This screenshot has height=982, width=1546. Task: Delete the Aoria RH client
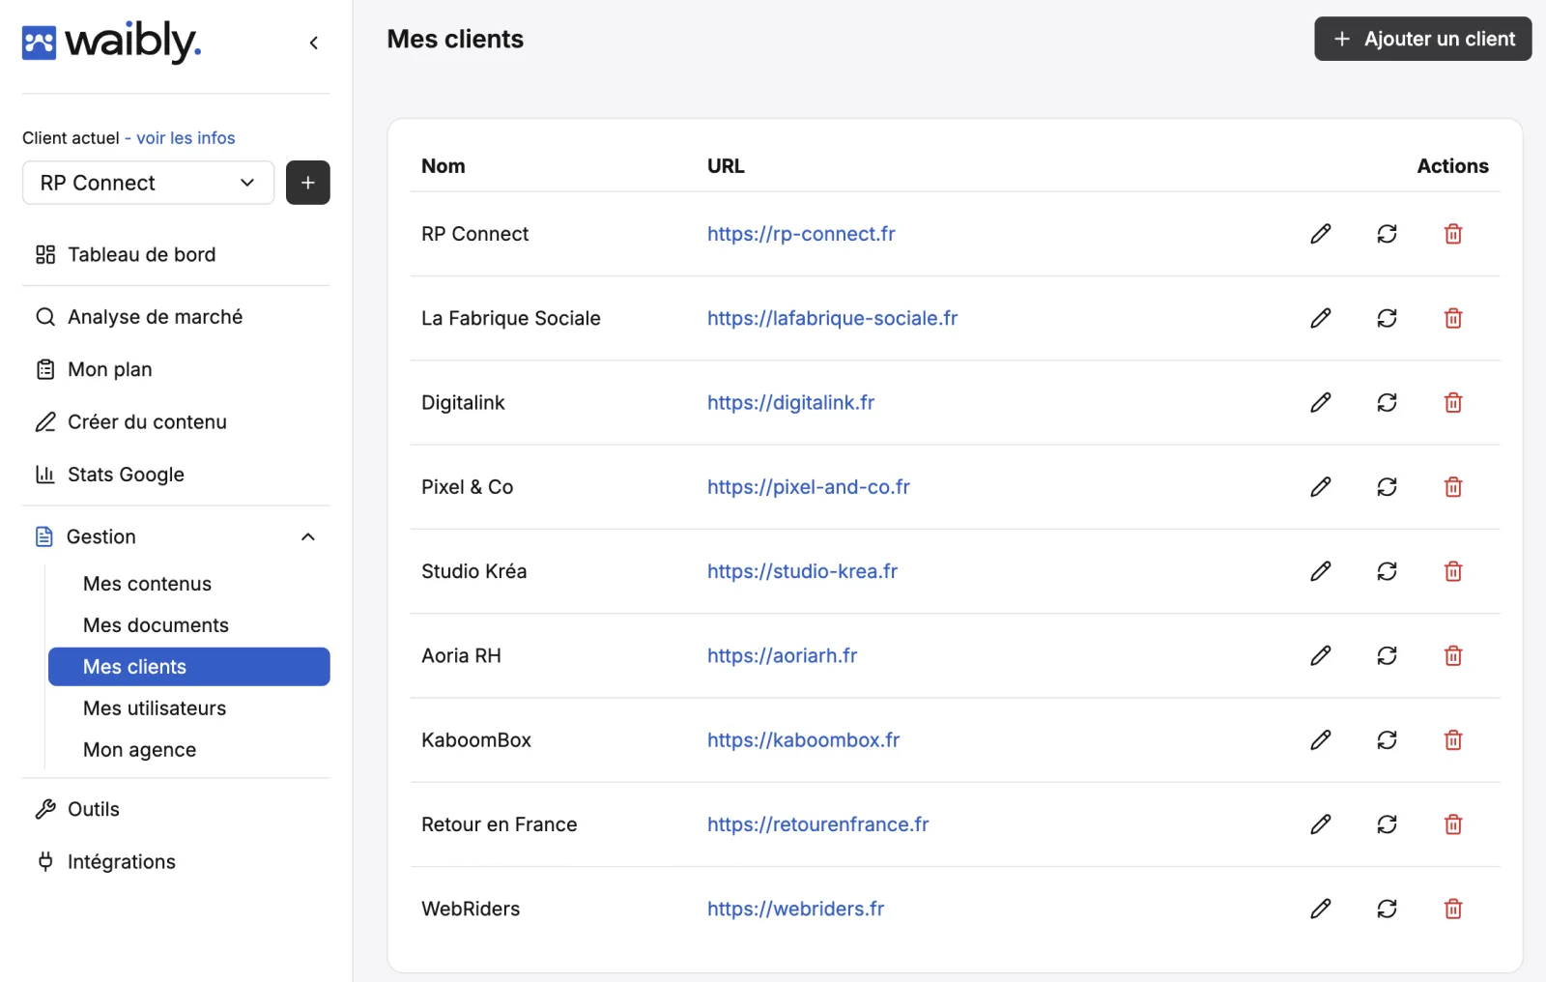coord(1453,655)
